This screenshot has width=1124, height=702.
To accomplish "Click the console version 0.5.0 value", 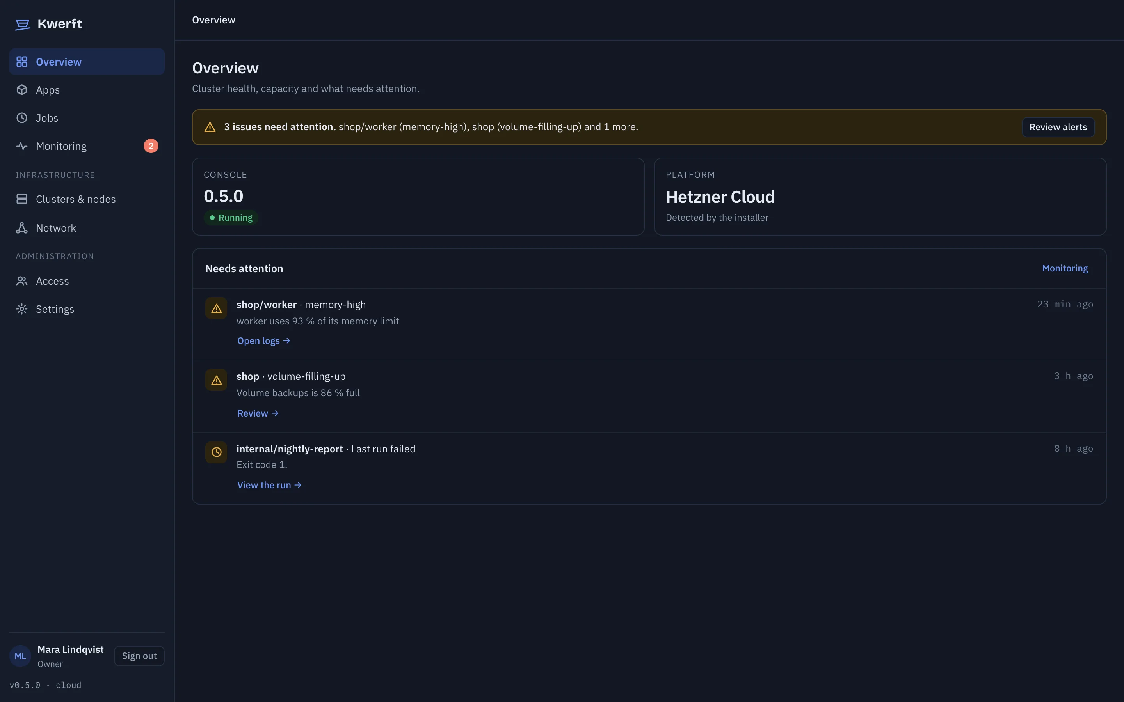I will (x=223, y=197).
